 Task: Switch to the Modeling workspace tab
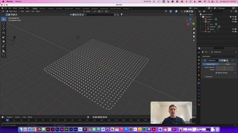[42, 8]
